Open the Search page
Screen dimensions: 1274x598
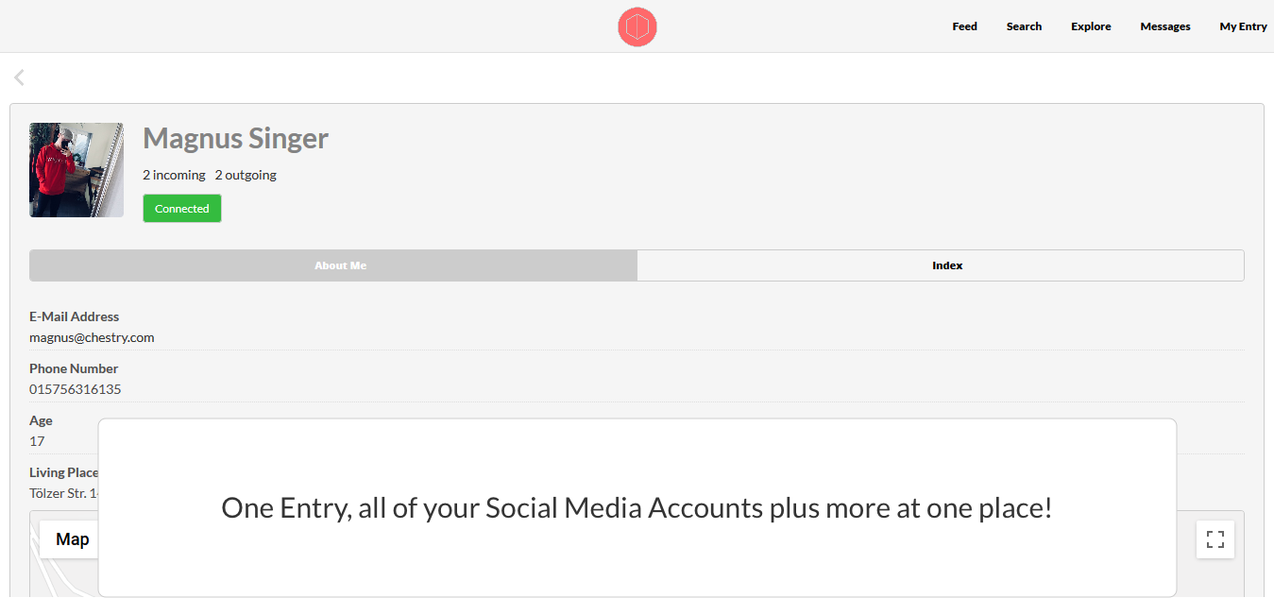[x=1024, y=26]
